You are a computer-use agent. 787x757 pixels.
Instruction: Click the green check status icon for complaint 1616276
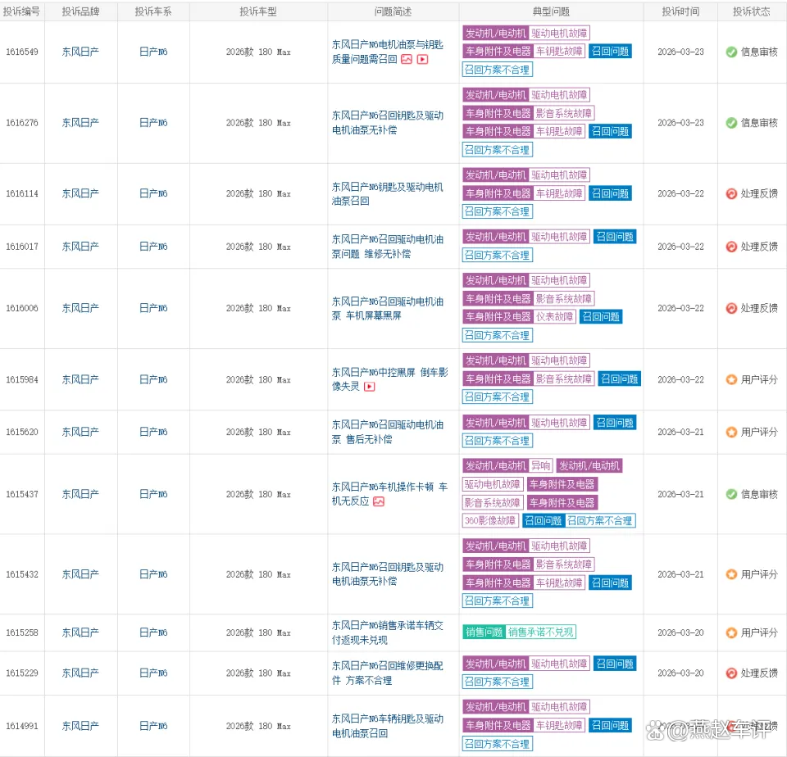point(731,122)
